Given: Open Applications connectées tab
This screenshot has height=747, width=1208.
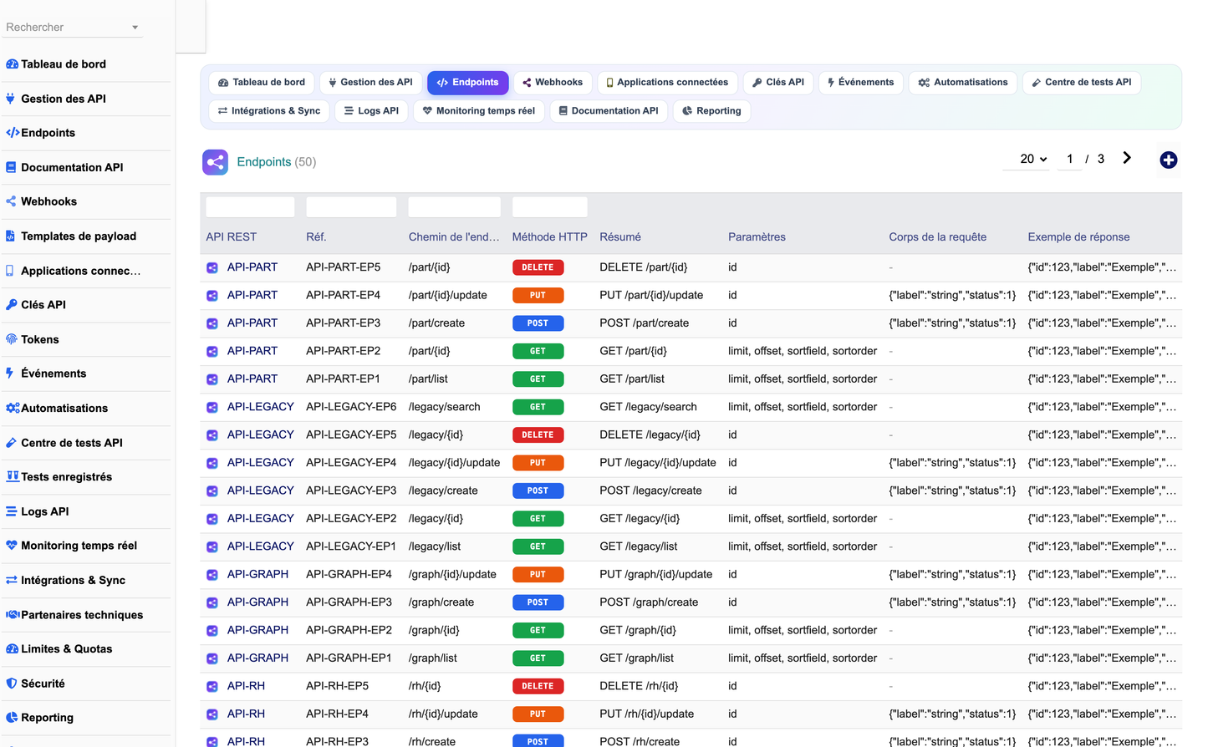Looking at the screenshot, I should tap(667, 83).
